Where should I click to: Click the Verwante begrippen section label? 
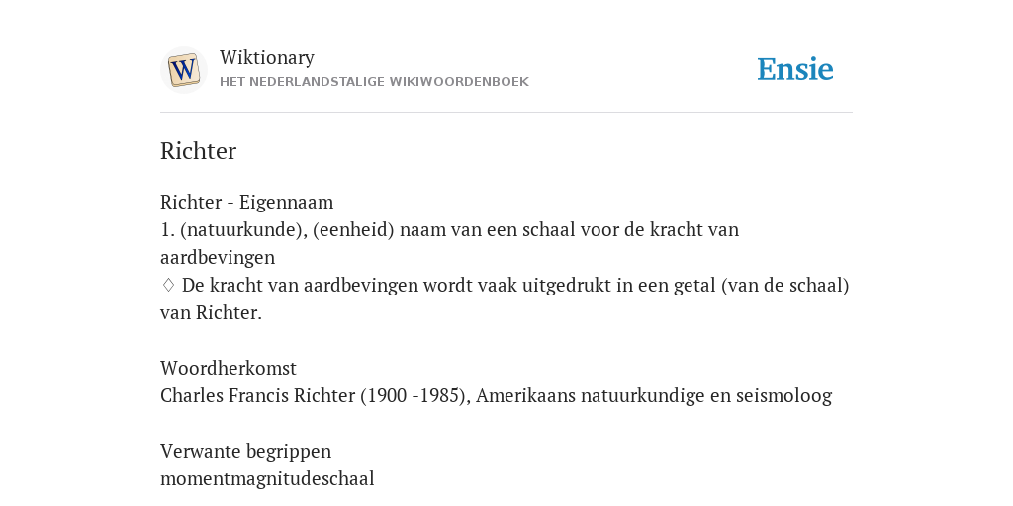(x=245, y=451)
